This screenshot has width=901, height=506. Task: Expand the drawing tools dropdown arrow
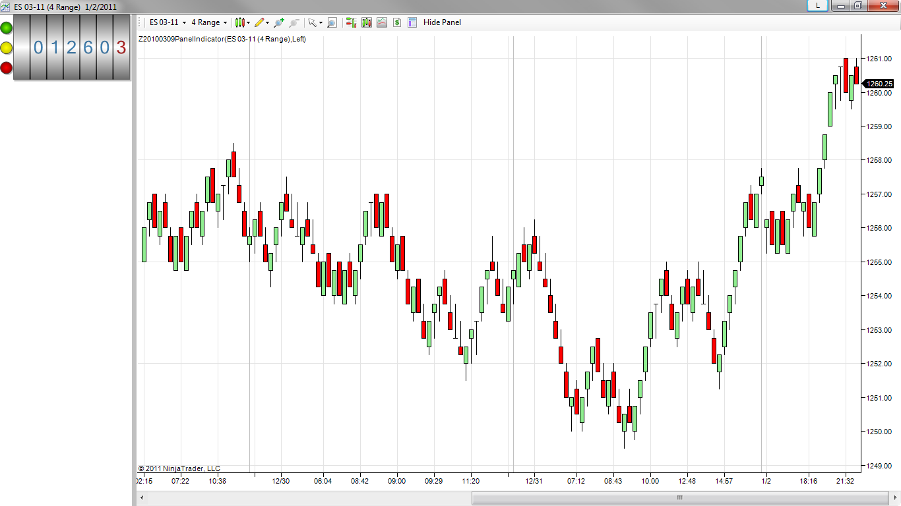coord(268,22)
